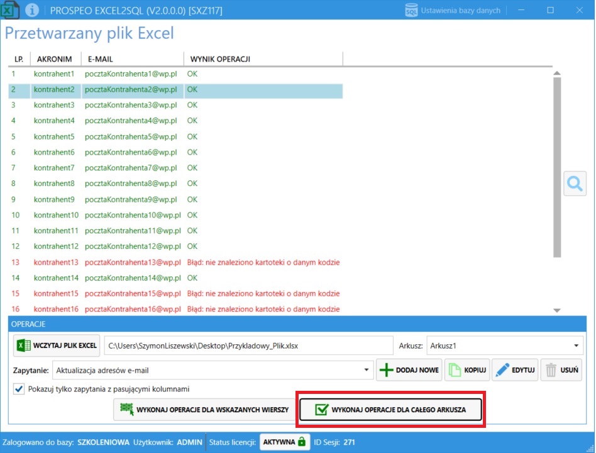Click ADMIN user name in status bar
Image resolution: width=596 pixels, height=453 pixels.
coord(189,442)
